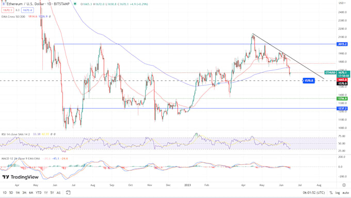The image size is (351, 198).
Task: Click the 2400.0 price axis tick
Action: pos(343,12)
